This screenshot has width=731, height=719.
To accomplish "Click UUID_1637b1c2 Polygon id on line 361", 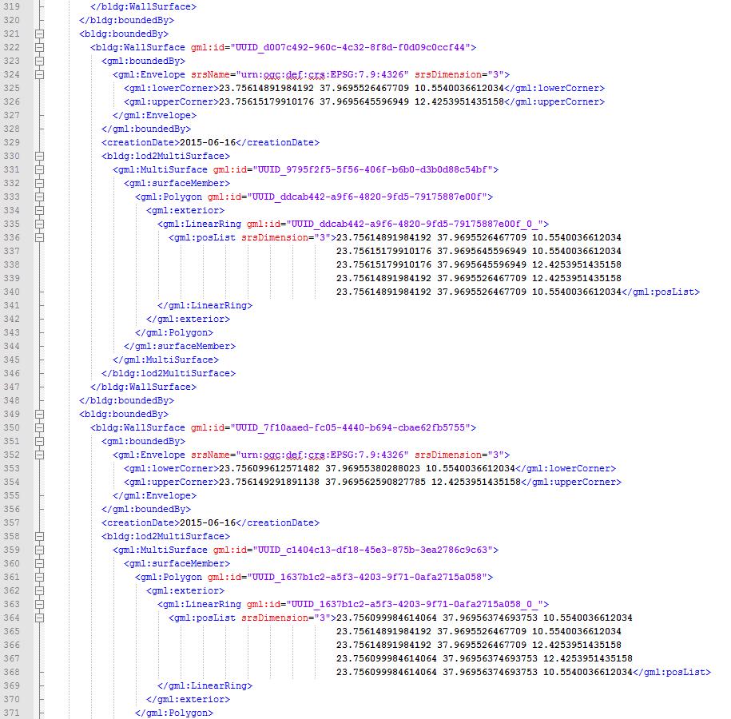I will 367,577.
